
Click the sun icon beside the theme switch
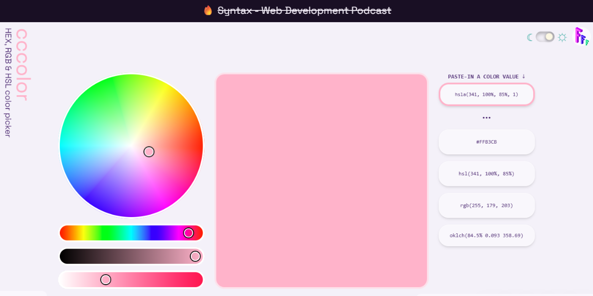click(x=562, y=37)
